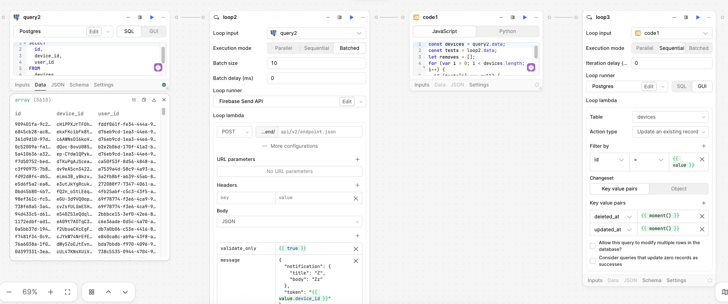Screen dimensions: 728x304
Task: Select the Python tab in code1
Action: [x=507, y=31]
